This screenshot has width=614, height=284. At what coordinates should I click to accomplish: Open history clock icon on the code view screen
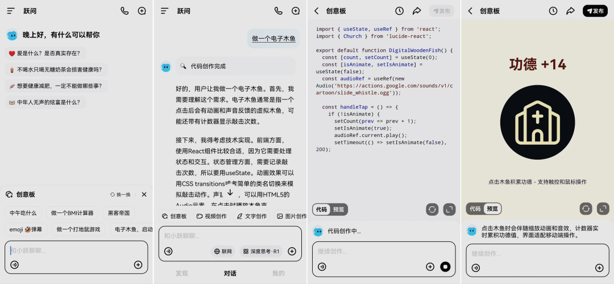click(399, 11)
